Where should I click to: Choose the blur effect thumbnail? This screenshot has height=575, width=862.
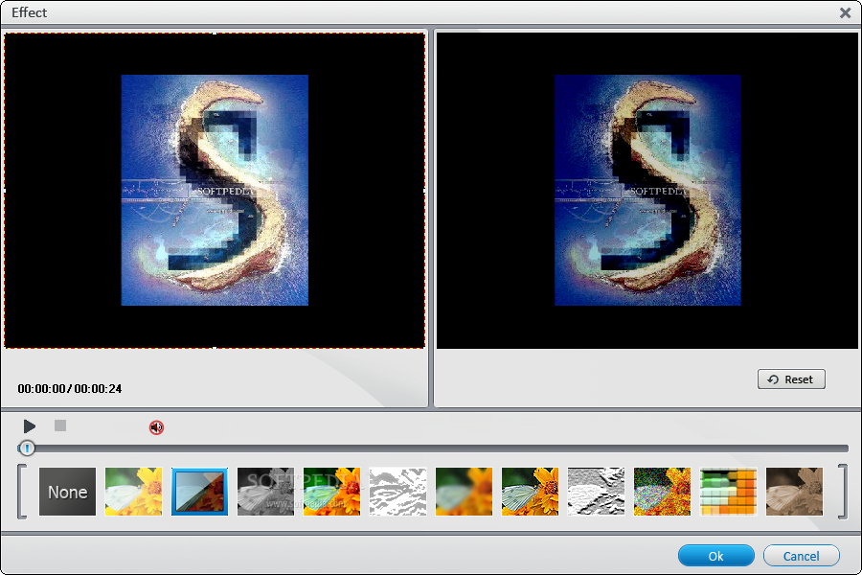click(x=464, y=492)
